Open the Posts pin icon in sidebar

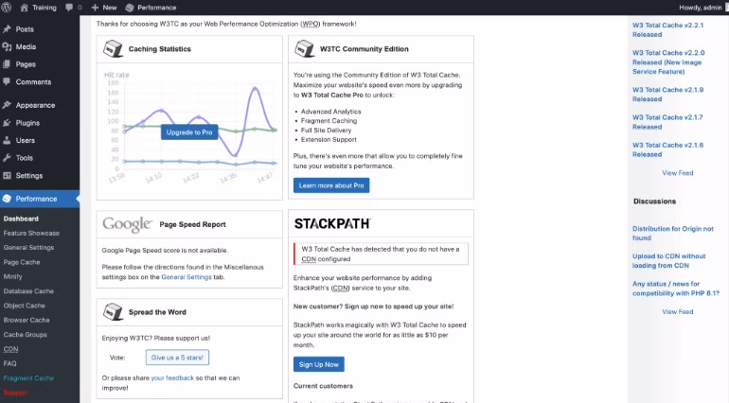8,29
